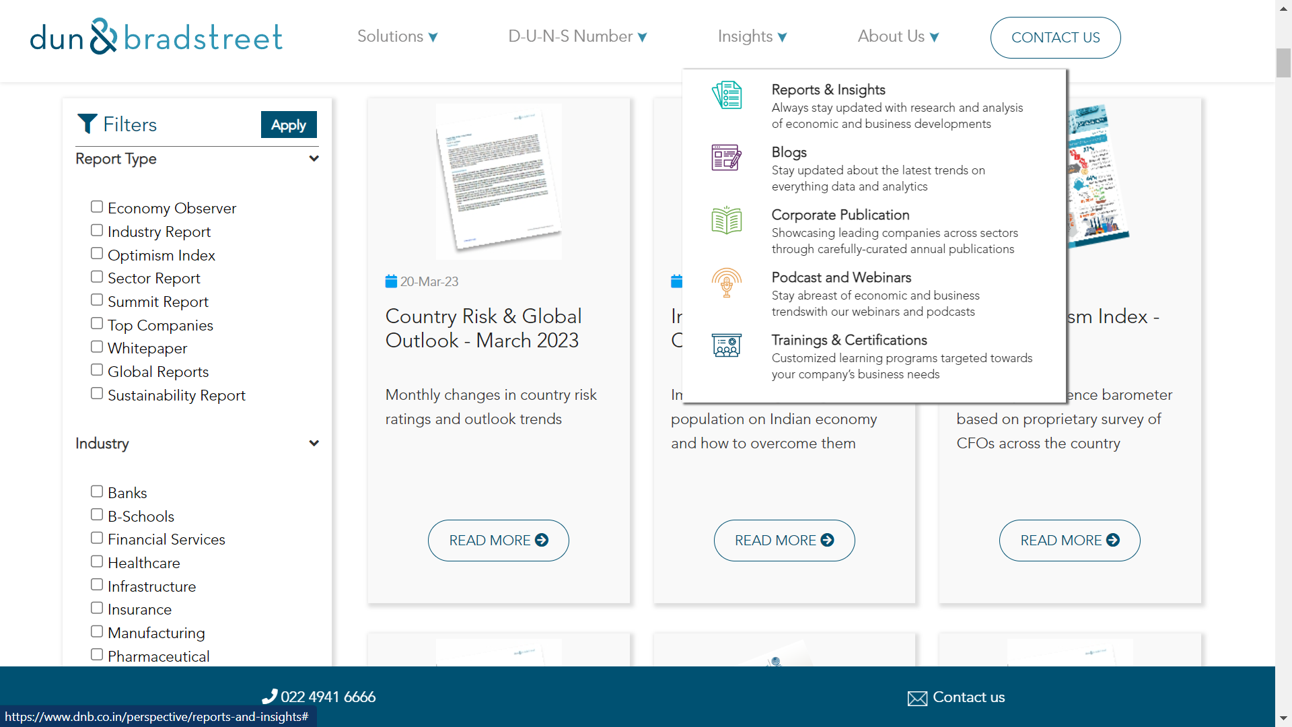Screen dimensions: 1292x727
Task: Check the Top Companies option
Action: 97,323
